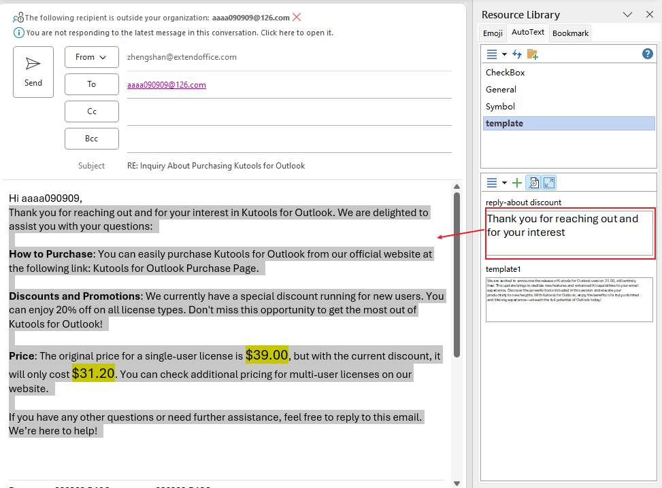The width and height of the screenshot is (662, 488).
Task: Click the To recipients button
Action: [x=92, y=84]
